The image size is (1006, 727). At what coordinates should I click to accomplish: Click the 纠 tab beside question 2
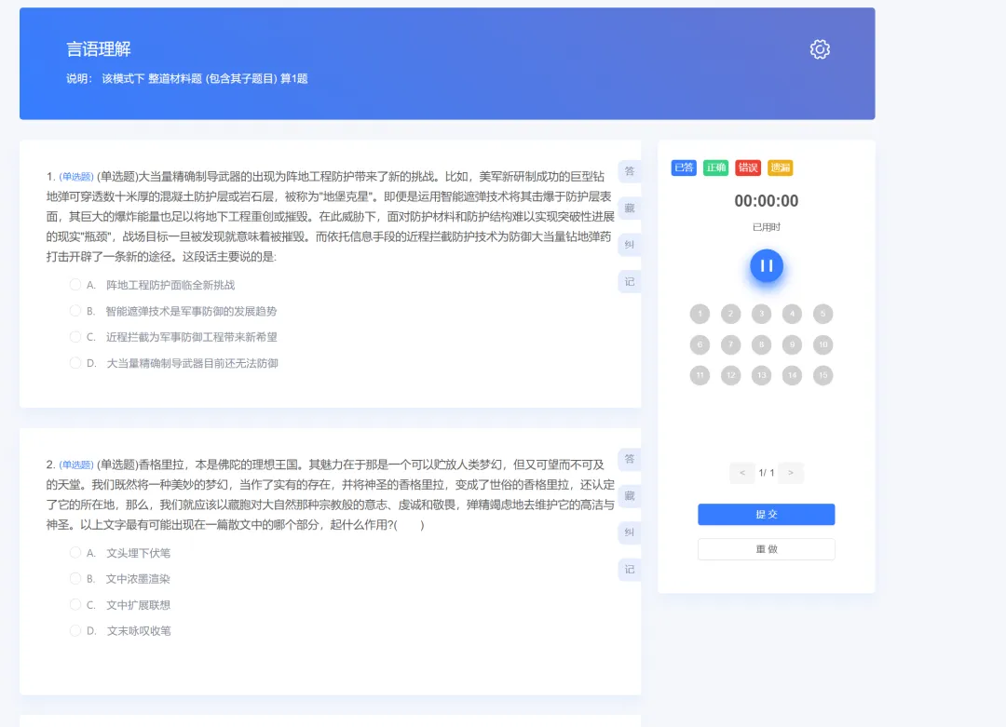pos(630,532)
